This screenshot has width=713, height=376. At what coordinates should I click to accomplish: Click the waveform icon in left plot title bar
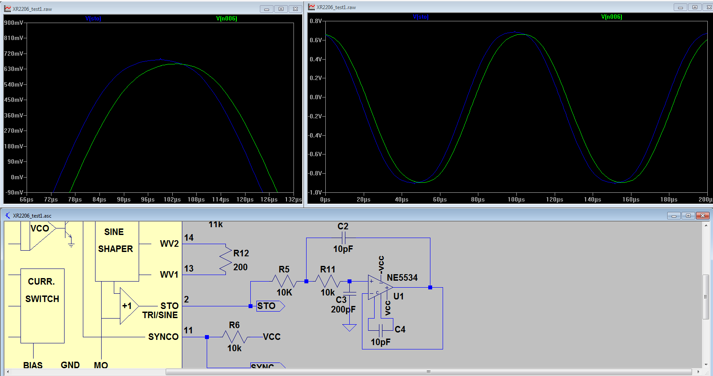pyautogui.click(x=7, y=9)
